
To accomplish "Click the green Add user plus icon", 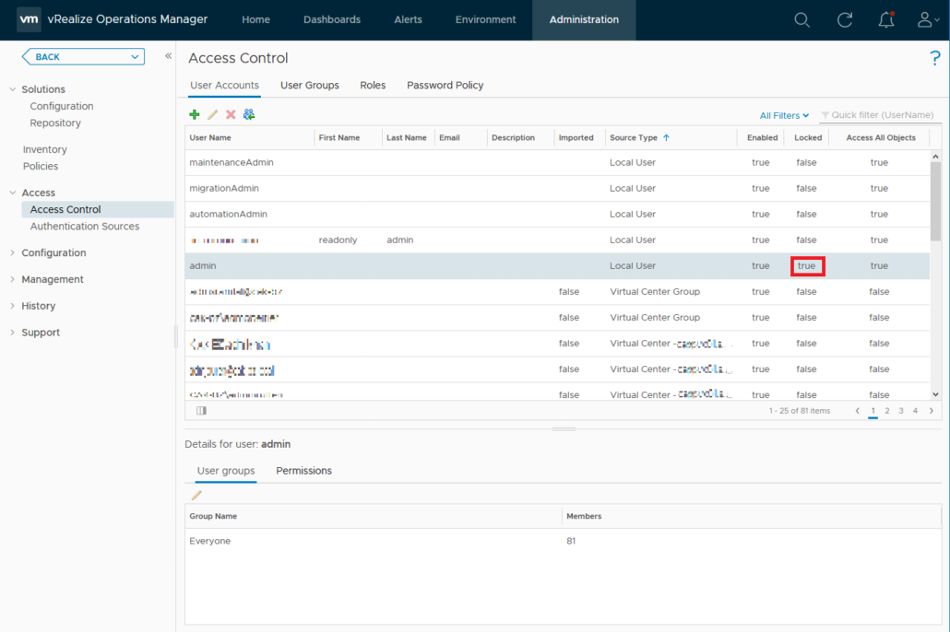I will click(x=195, y=114).
